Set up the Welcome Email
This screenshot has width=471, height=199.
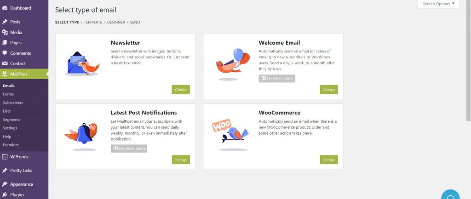pyautogui.click(x=329, y=90)
